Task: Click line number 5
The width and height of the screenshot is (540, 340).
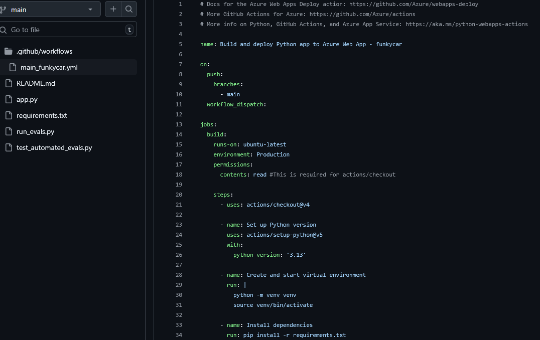Action: click(x=180, y=44)
